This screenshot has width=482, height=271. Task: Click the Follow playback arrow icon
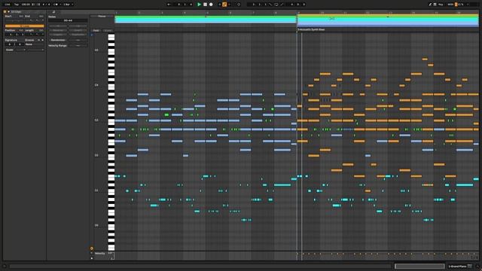pos(169,5)
